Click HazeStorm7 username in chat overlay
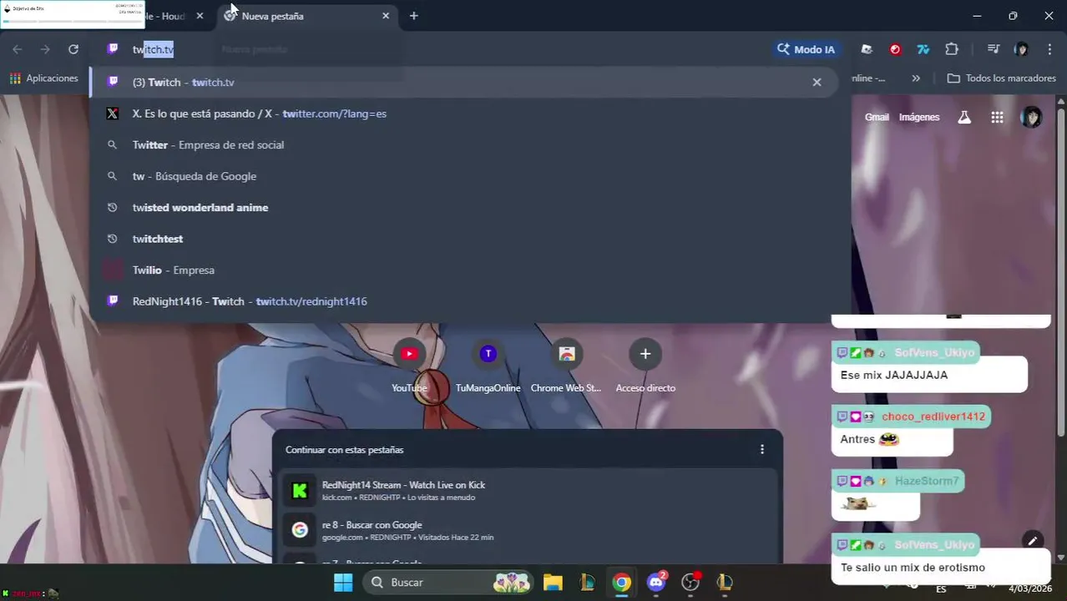1067x601 pixels. click(927, 481)
